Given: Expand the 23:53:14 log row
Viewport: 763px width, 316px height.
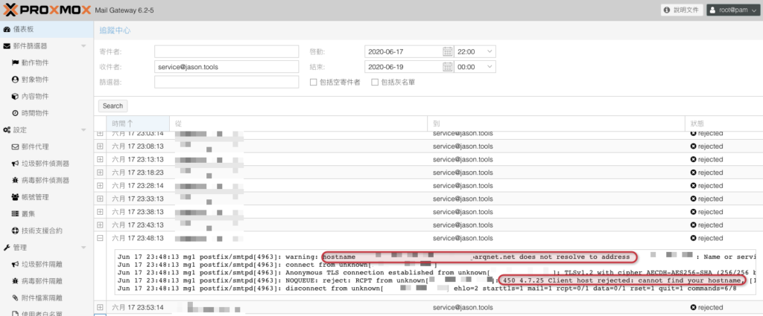Looking at the screenshot, I should tap(101, 307).
